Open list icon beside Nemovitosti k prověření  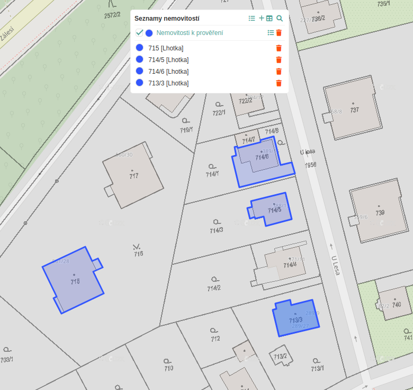(x=271, y=33)
